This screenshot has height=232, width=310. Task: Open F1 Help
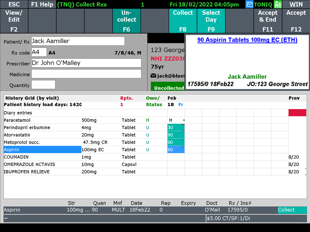[x=42, y=5]
